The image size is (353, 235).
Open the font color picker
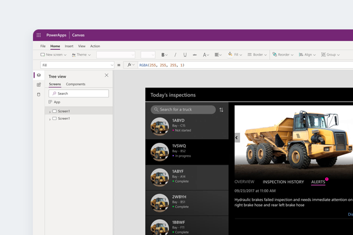click(206, 55)
